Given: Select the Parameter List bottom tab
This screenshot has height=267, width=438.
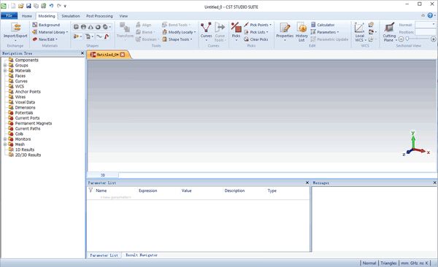Looking at the screenshot, I should [104, 255].
